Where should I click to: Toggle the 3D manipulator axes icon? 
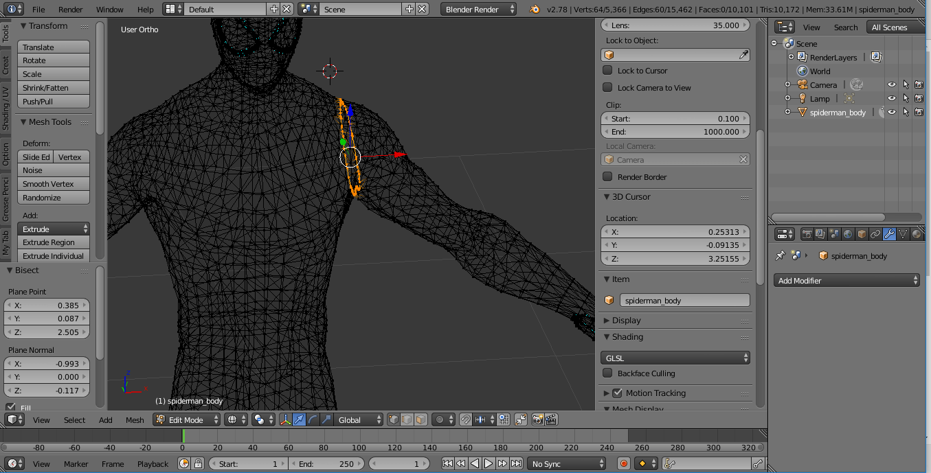click(285, 419)
